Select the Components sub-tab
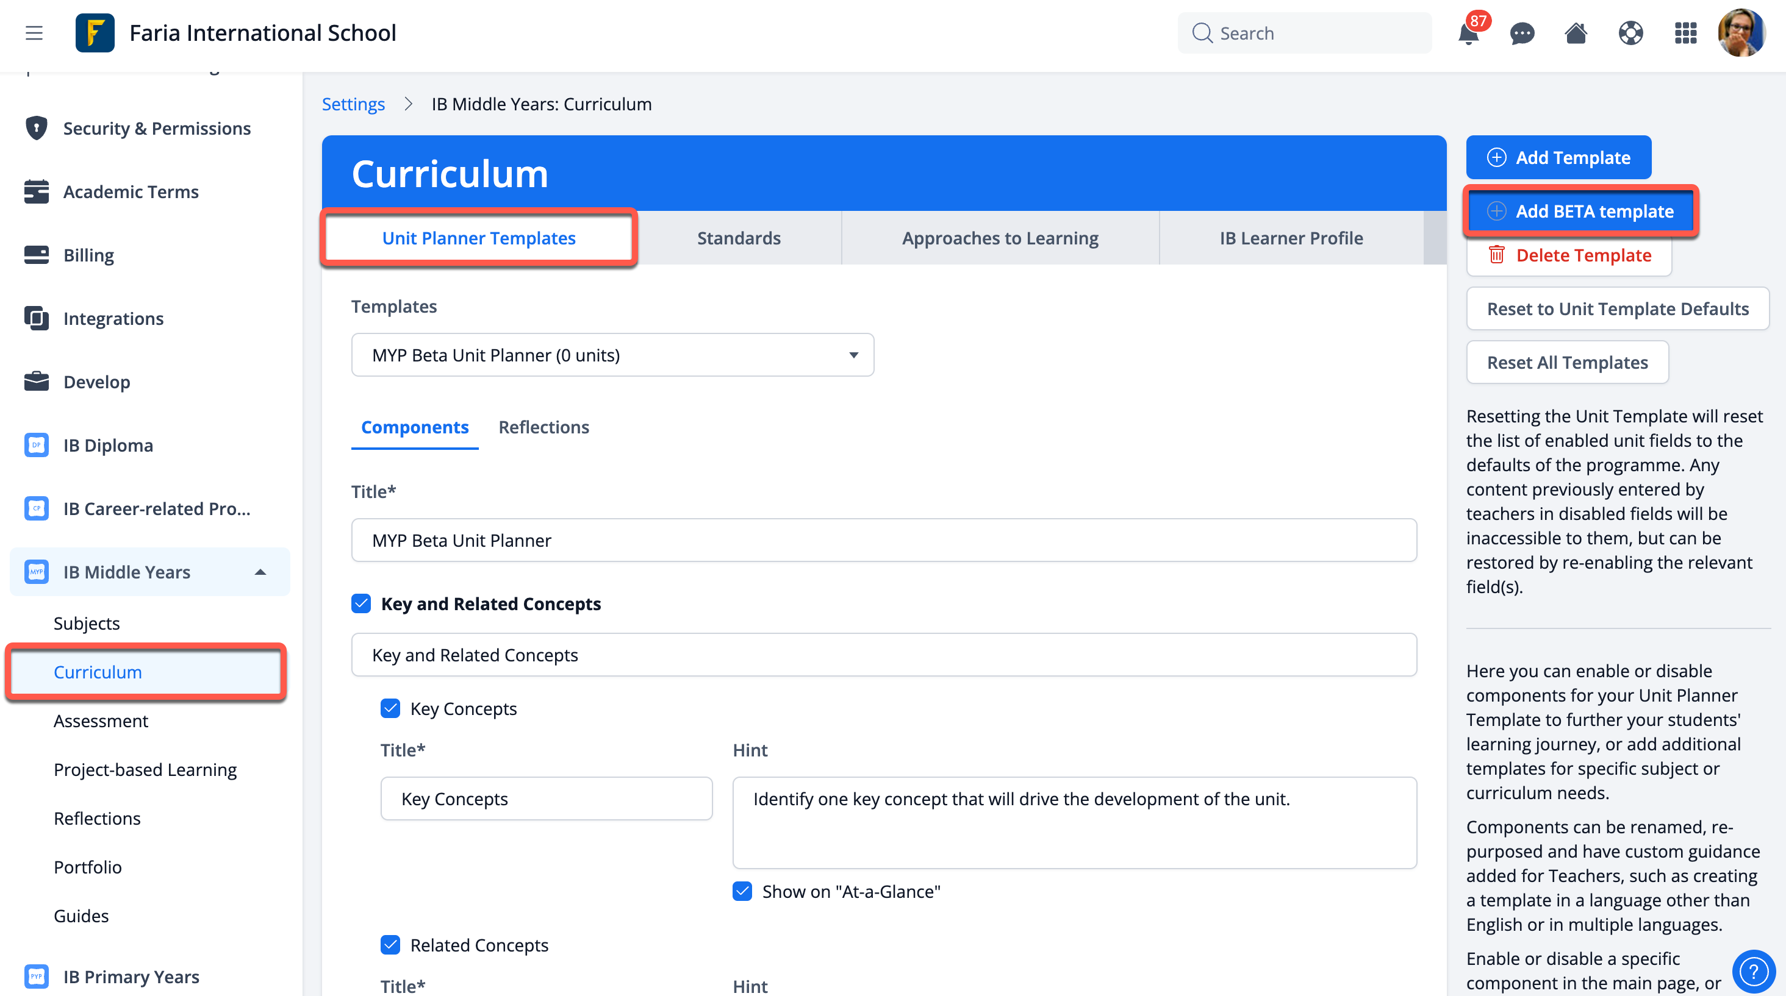Image resolution: width=1786 pixels, height=996 pixels. click(x=415, y=427)
